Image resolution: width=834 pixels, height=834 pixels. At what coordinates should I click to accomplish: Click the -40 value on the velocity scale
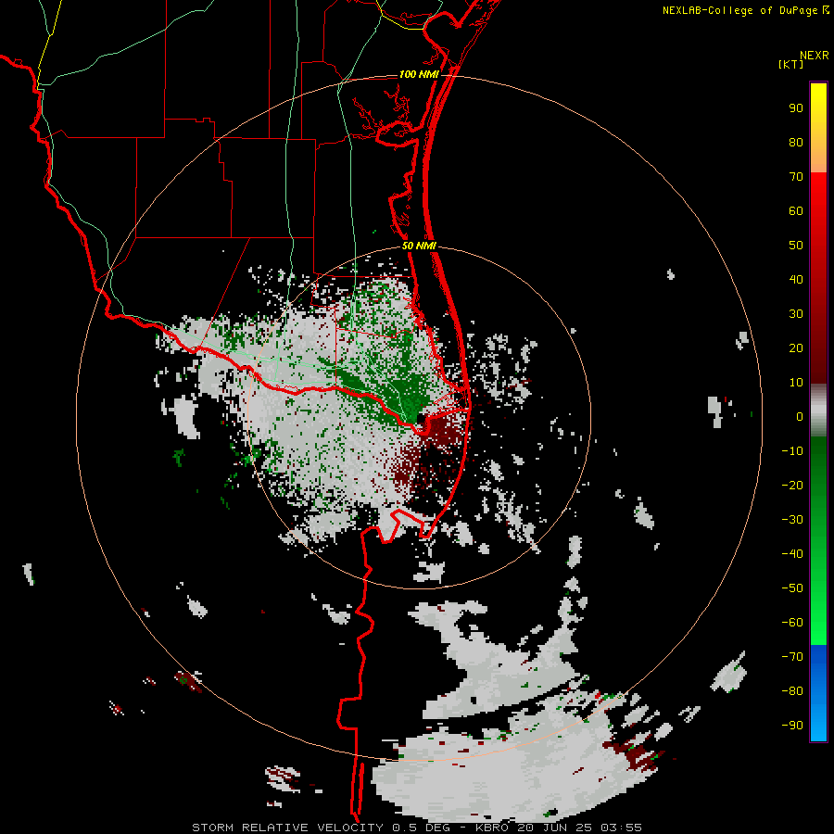click(x=792, y=554)
